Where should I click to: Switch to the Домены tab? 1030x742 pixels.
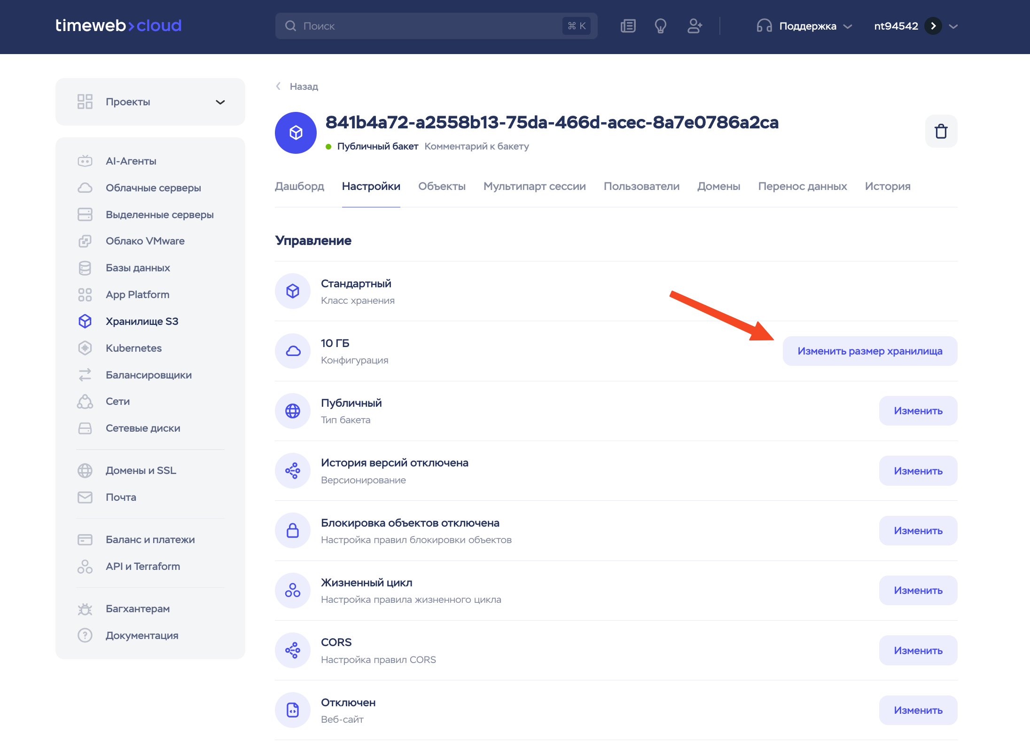718,186
